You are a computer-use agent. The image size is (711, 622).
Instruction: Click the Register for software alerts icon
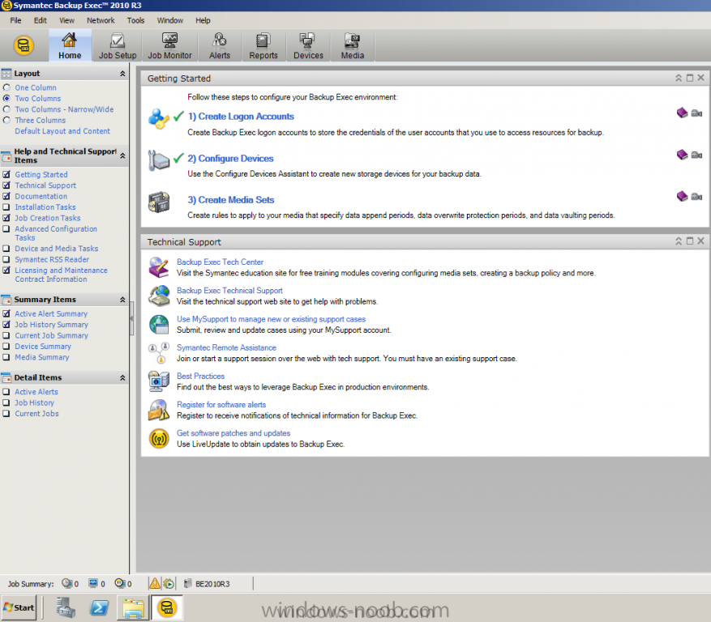pyautogui.click(x=159, y=410)
